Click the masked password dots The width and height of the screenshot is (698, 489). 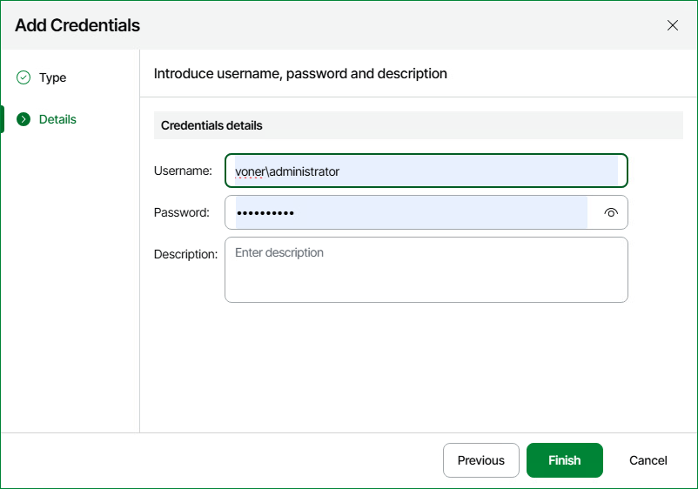point(265,213)
